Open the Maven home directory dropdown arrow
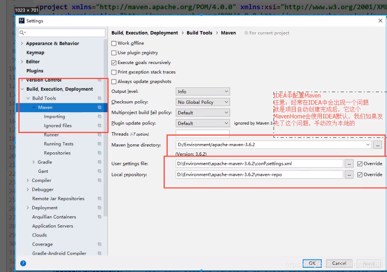 point(368,145)
